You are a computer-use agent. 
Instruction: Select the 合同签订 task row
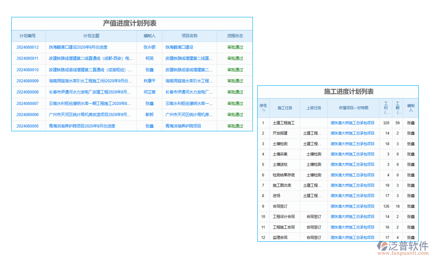pyautogui.click(x=281, y=206)
